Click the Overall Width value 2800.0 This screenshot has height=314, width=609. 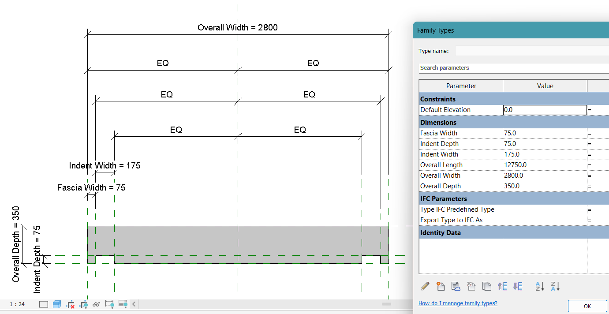545,176
